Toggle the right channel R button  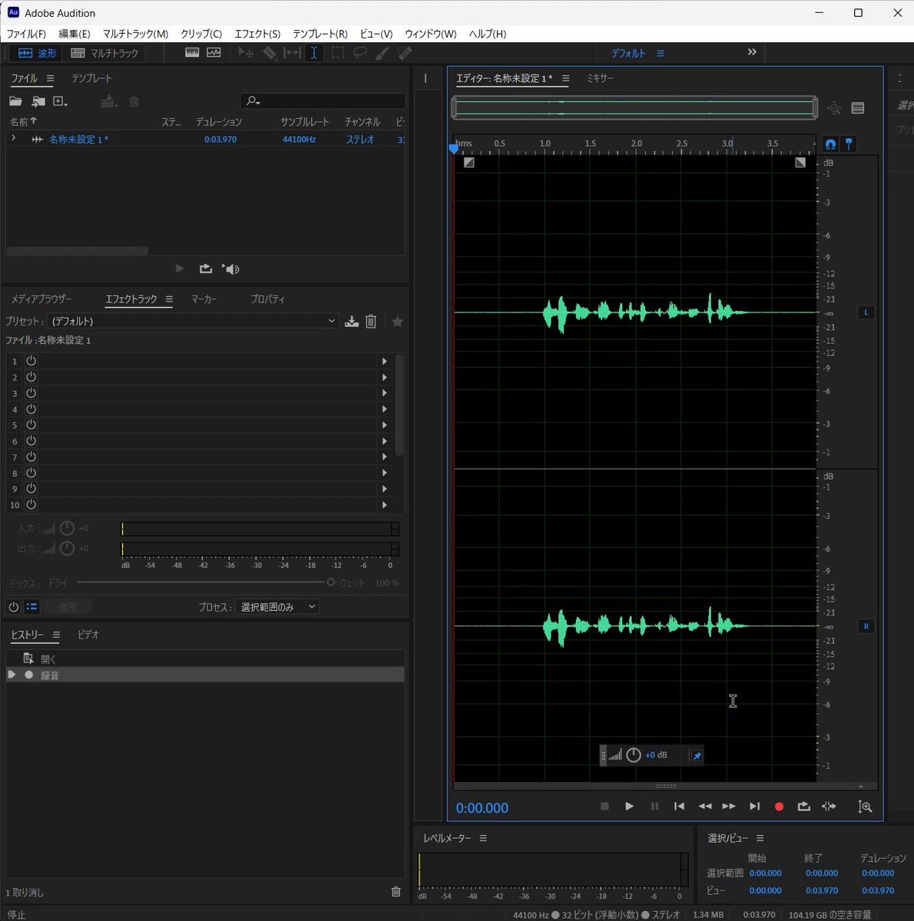click(866, 626)
